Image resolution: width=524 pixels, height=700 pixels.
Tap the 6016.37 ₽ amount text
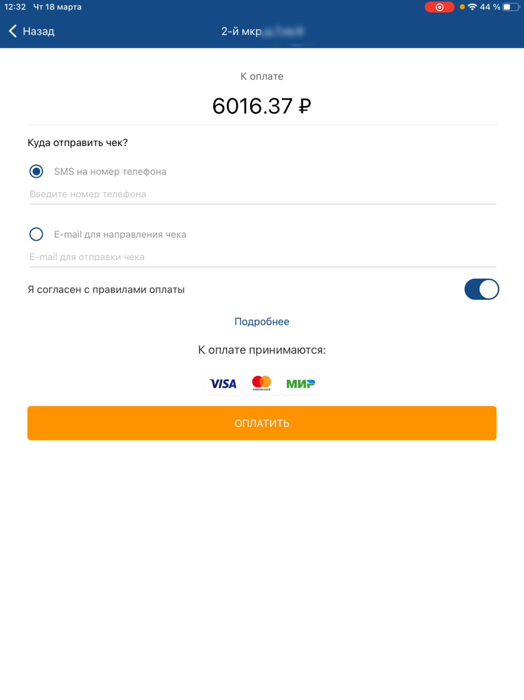coord(262,106)
